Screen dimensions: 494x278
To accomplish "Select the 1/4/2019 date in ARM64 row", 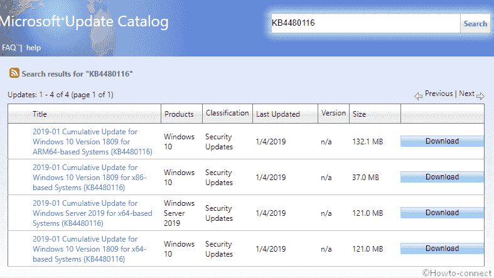I will (x=271, y=142).
